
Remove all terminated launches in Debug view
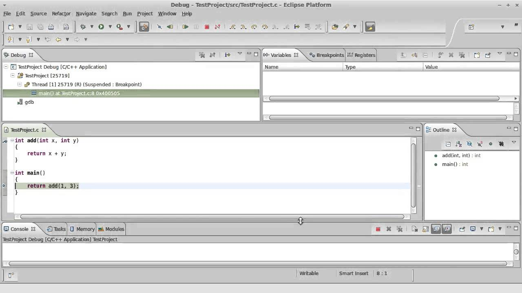[202, 55]
